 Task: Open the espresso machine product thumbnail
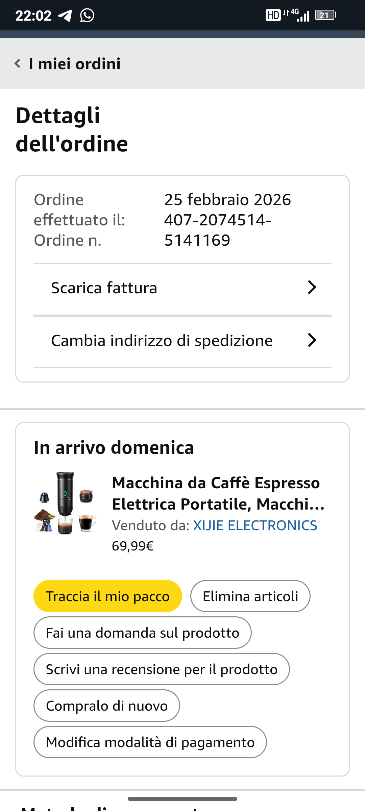tap(66, 503)
